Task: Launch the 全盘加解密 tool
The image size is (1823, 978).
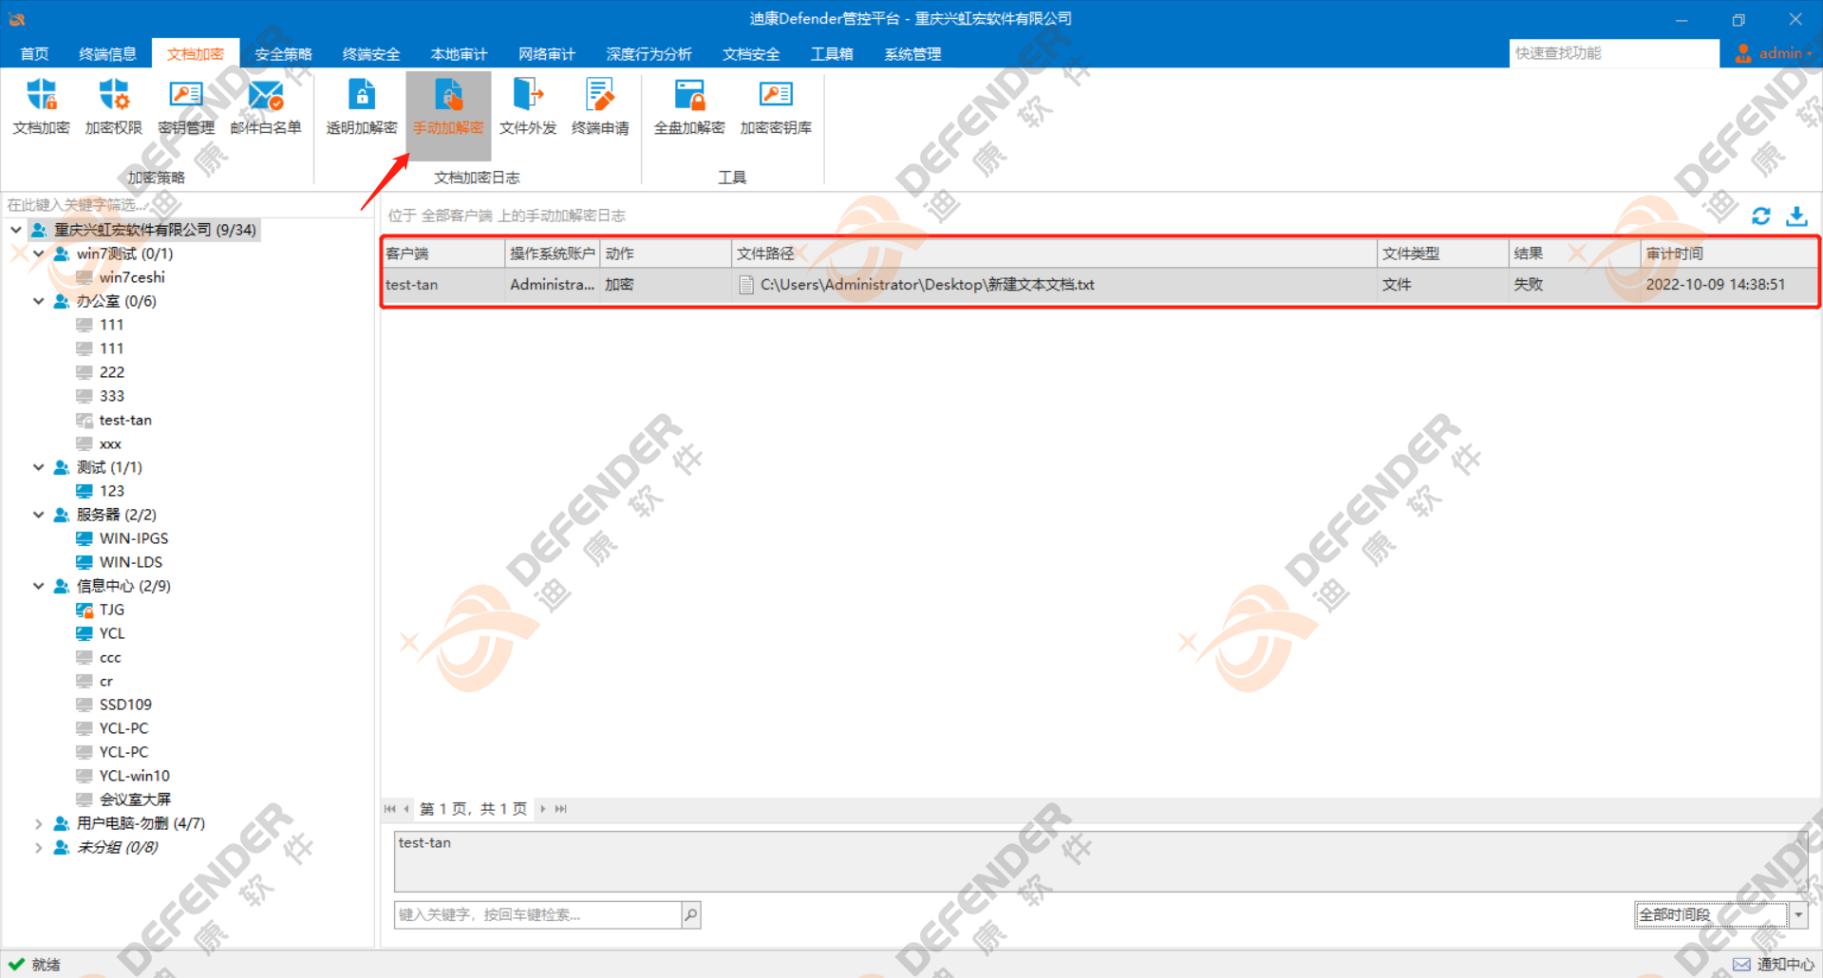Action: [689, 106]
